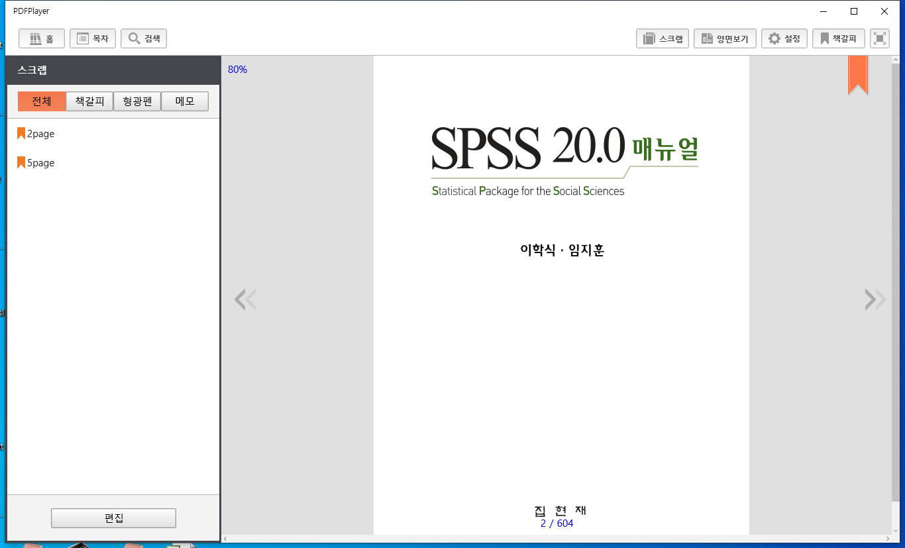The image size is (905, 548).
Task: Enter fullscreen mode via corner icon
Action: click(879, 38)
